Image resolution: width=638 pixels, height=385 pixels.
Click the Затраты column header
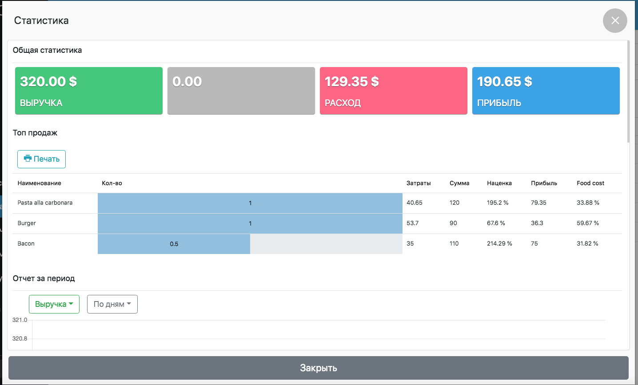click(x=419, y=183)
